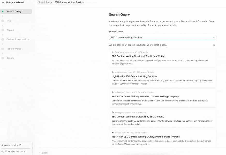This screenshot has width=226, height=155.
Task: Click the Back button at the bottom
Action: tap(43, 153)
